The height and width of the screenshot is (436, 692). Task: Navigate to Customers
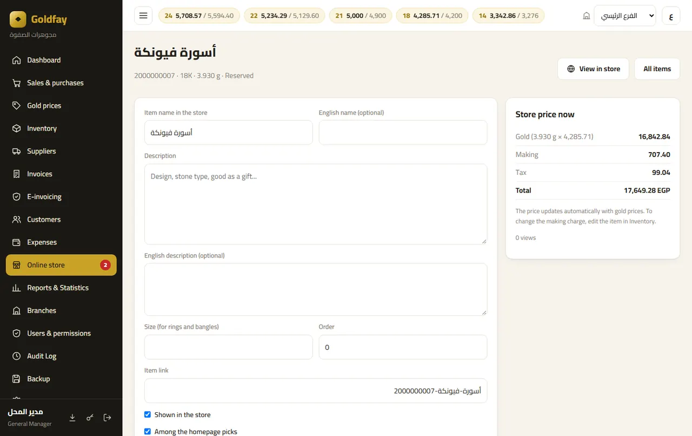tap(61, 220)
